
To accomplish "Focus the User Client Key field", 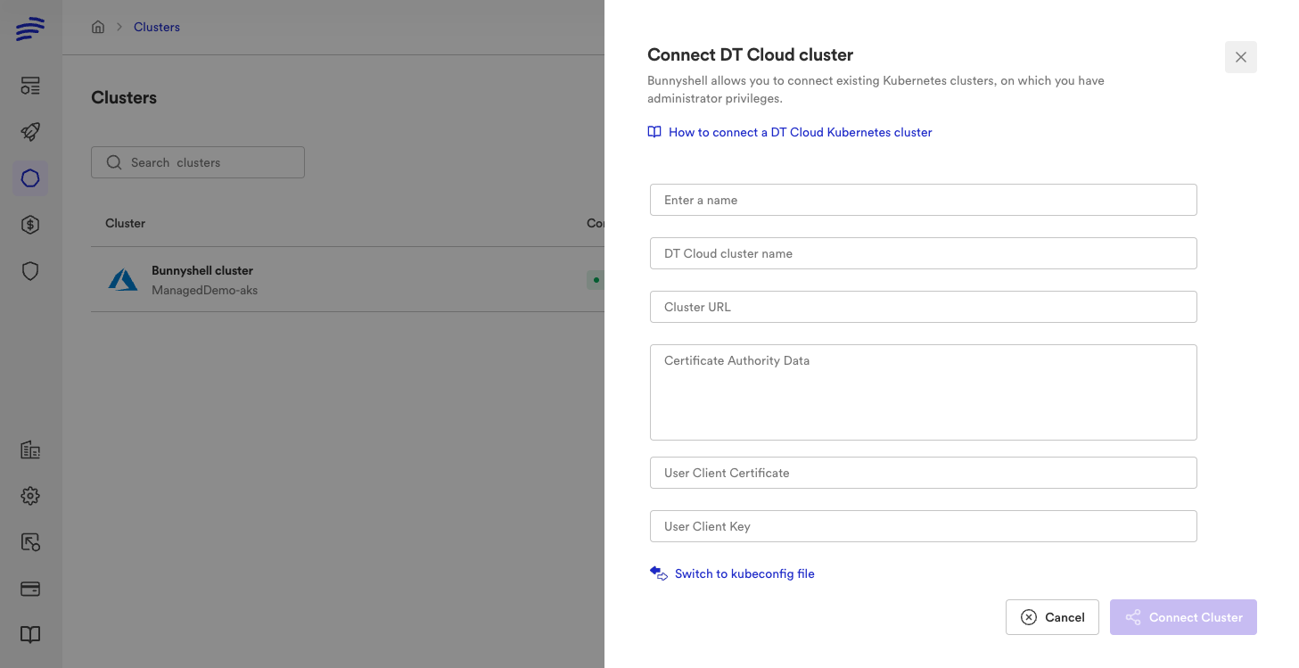I will [924, 526].
